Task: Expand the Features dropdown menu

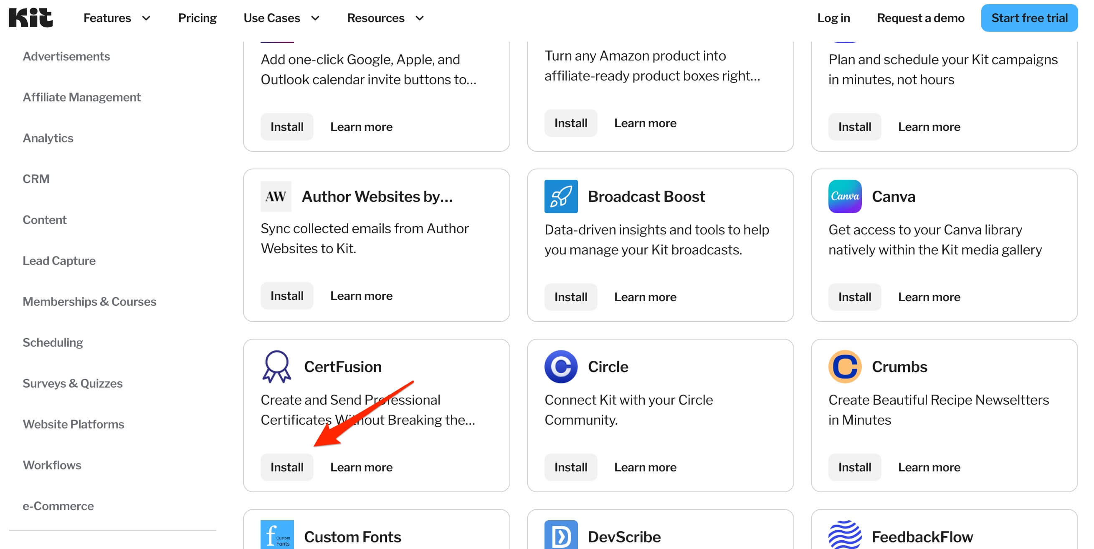Action: coord(117,18)
